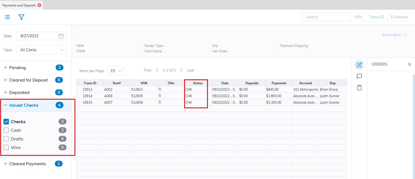Go to previous page arrow
Screen dimensions: 415x179
tap(157, 70)
